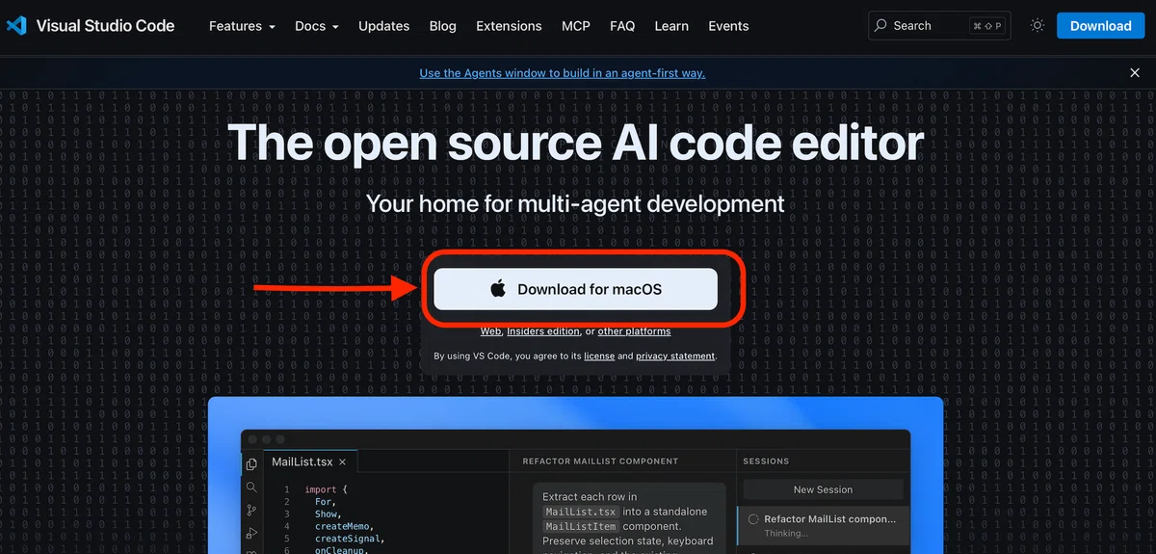Go to the Updates page

(383, 26)
